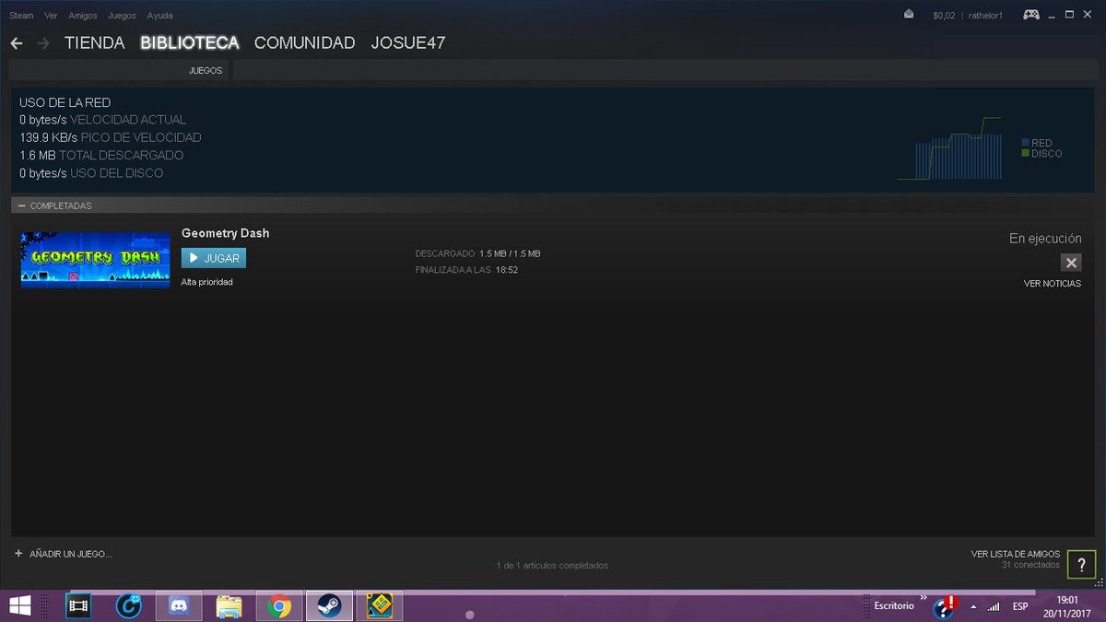Click the Steam window resize grip

tap(1100, 584)
